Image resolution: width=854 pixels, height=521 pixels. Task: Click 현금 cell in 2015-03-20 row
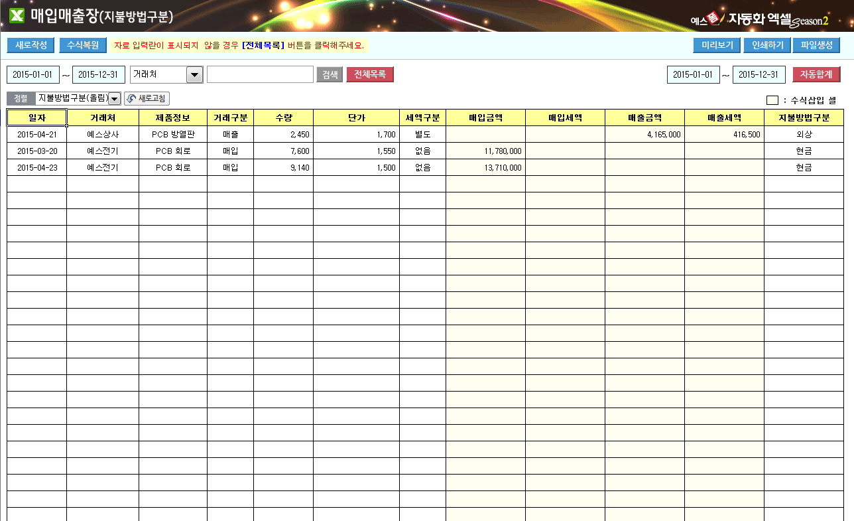(804, 151)
